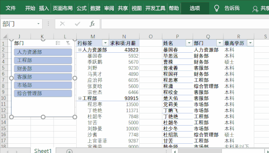Select column P header

pyautogui.click(x=178, y=36)
